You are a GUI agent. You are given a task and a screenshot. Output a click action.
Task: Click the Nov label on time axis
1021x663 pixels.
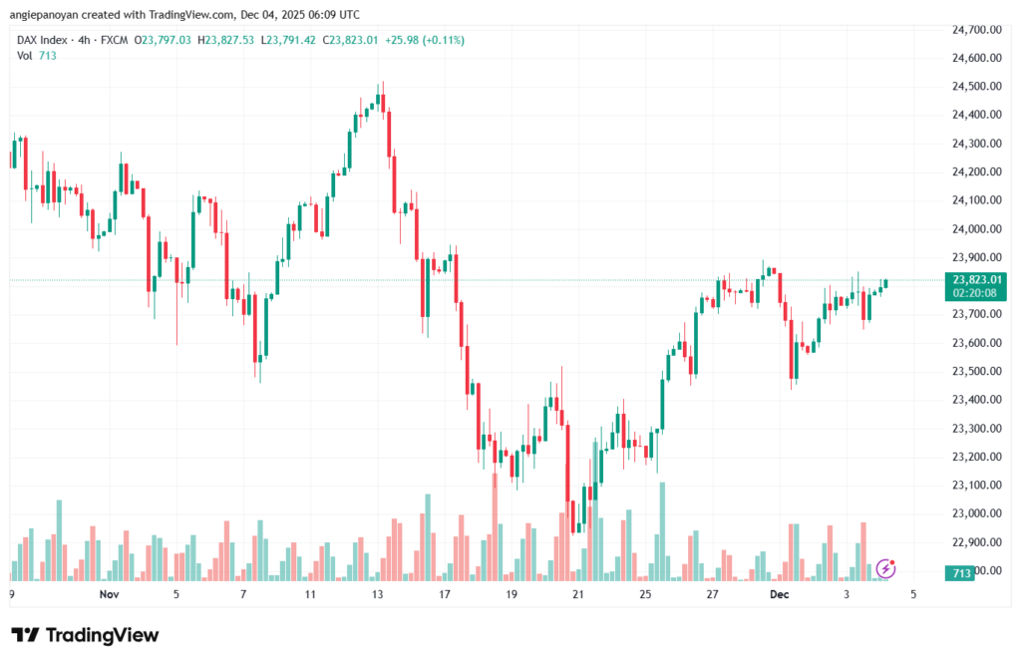click(x=110, y=594)
